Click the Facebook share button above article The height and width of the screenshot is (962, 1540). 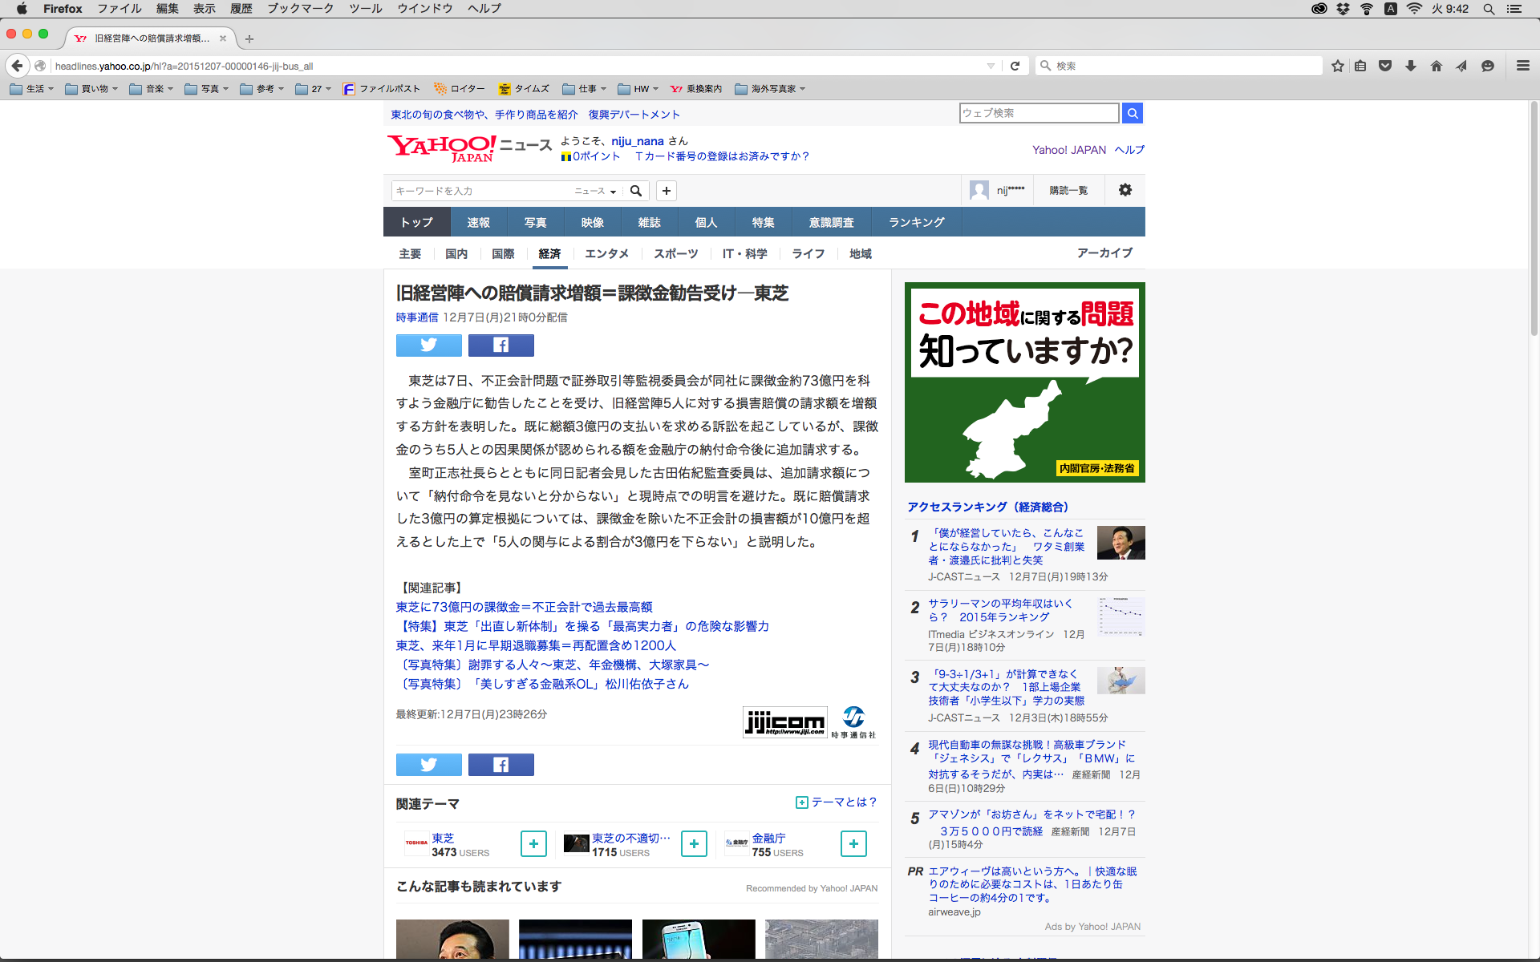[x=500, y=346]
